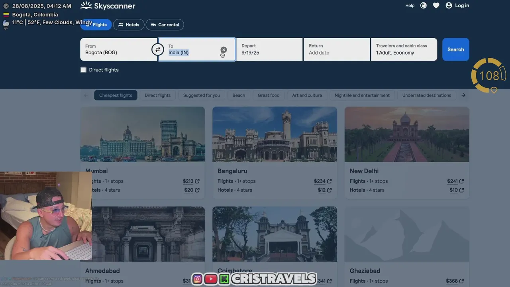Click the Help link
510x287 pixels.
pos(410,6)
